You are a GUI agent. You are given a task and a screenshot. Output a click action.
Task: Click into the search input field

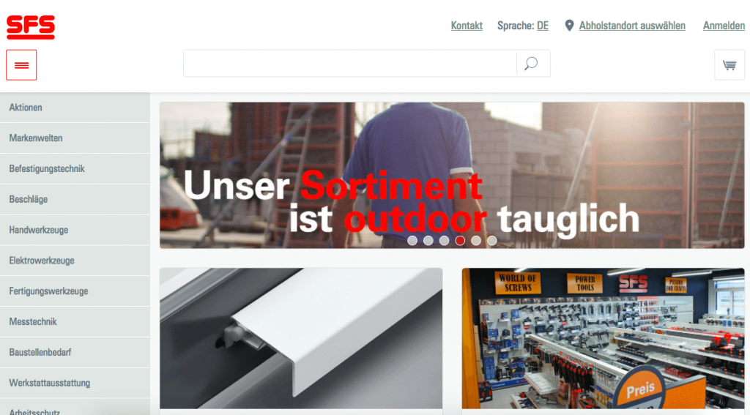tap(350, 64)
